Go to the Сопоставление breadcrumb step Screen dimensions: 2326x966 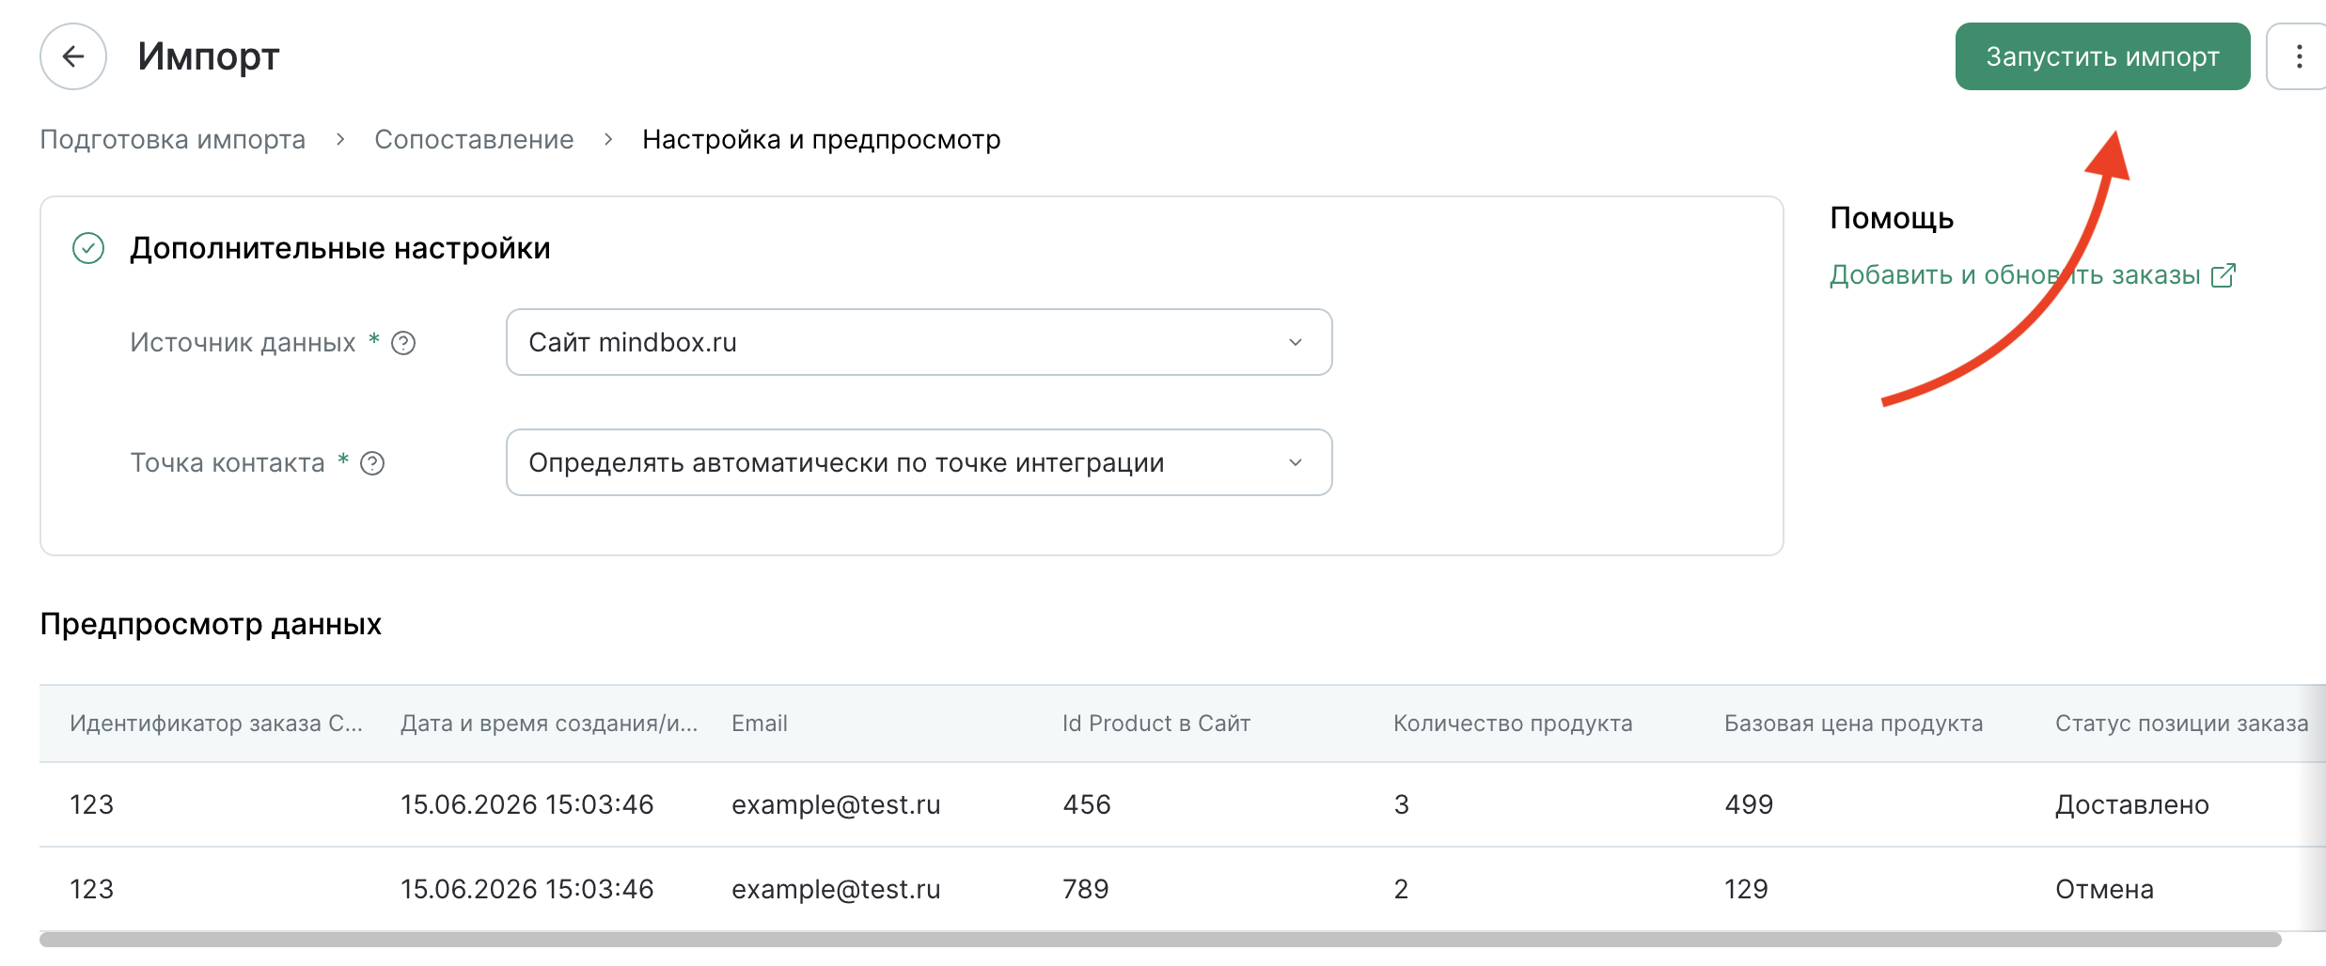click(x=474, y=139)
